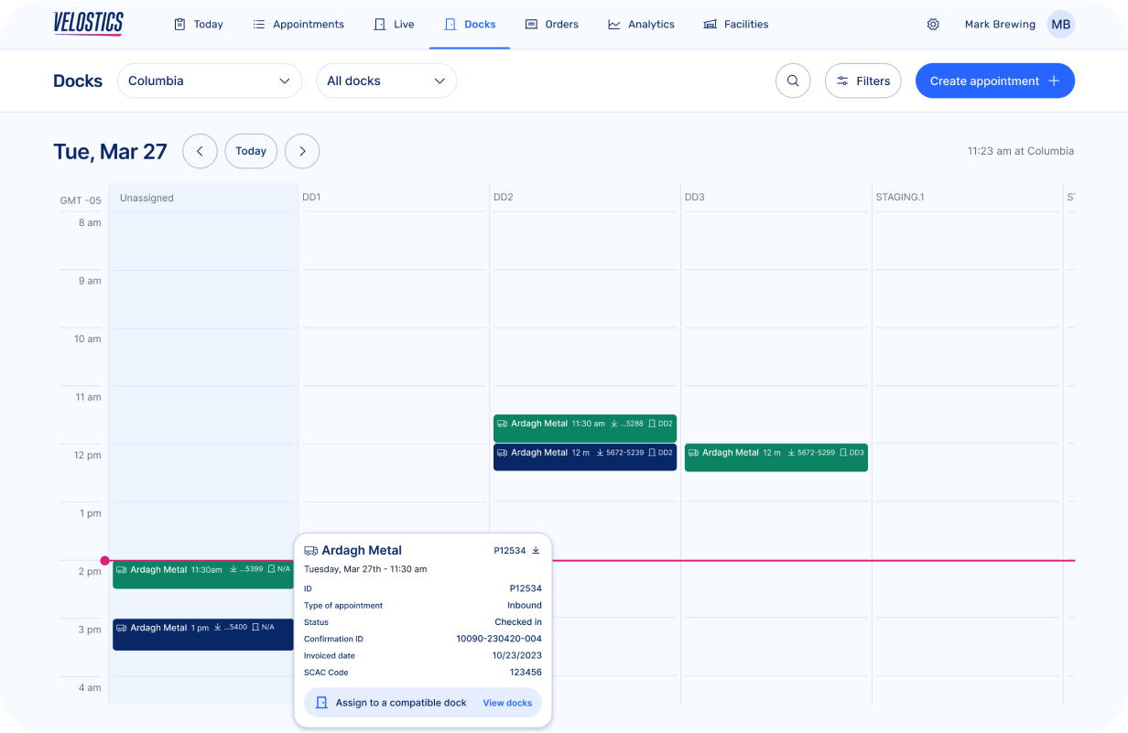Open the Analytics tab
The width and height of the screenshot is (1128, 733).
642,24
